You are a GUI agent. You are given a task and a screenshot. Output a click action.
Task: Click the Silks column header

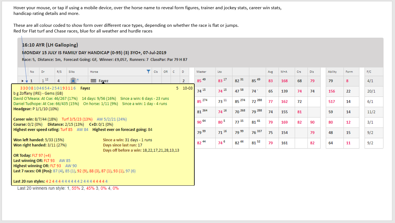tap(72, 72)
